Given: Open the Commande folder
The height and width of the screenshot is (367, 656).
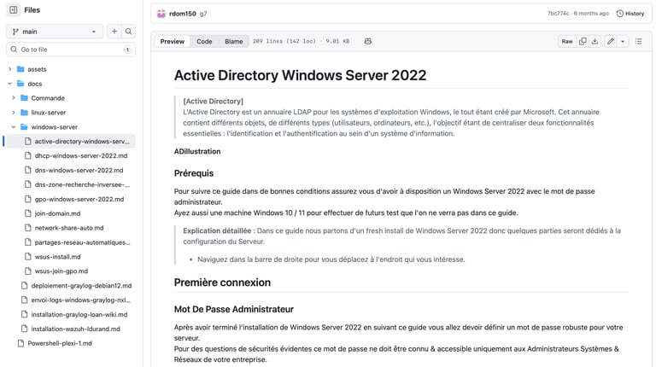Looking at the screenshot, I should (x=48, y=98).
